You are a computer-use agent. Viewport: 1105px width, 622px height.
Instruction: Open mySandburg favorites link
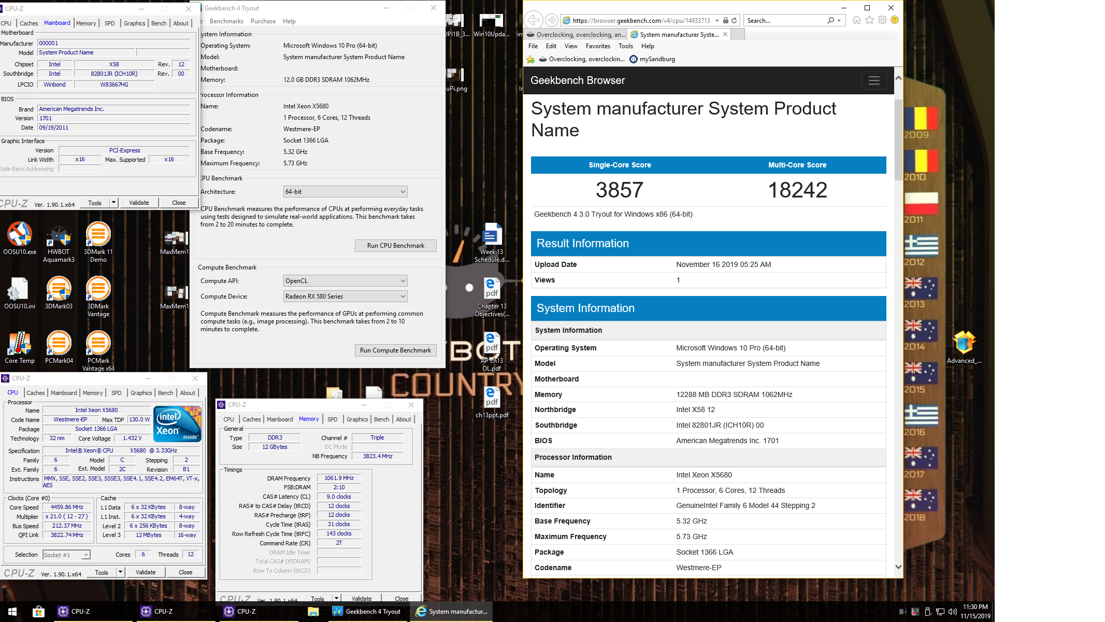pyautogui.click(x=652, y=59)
